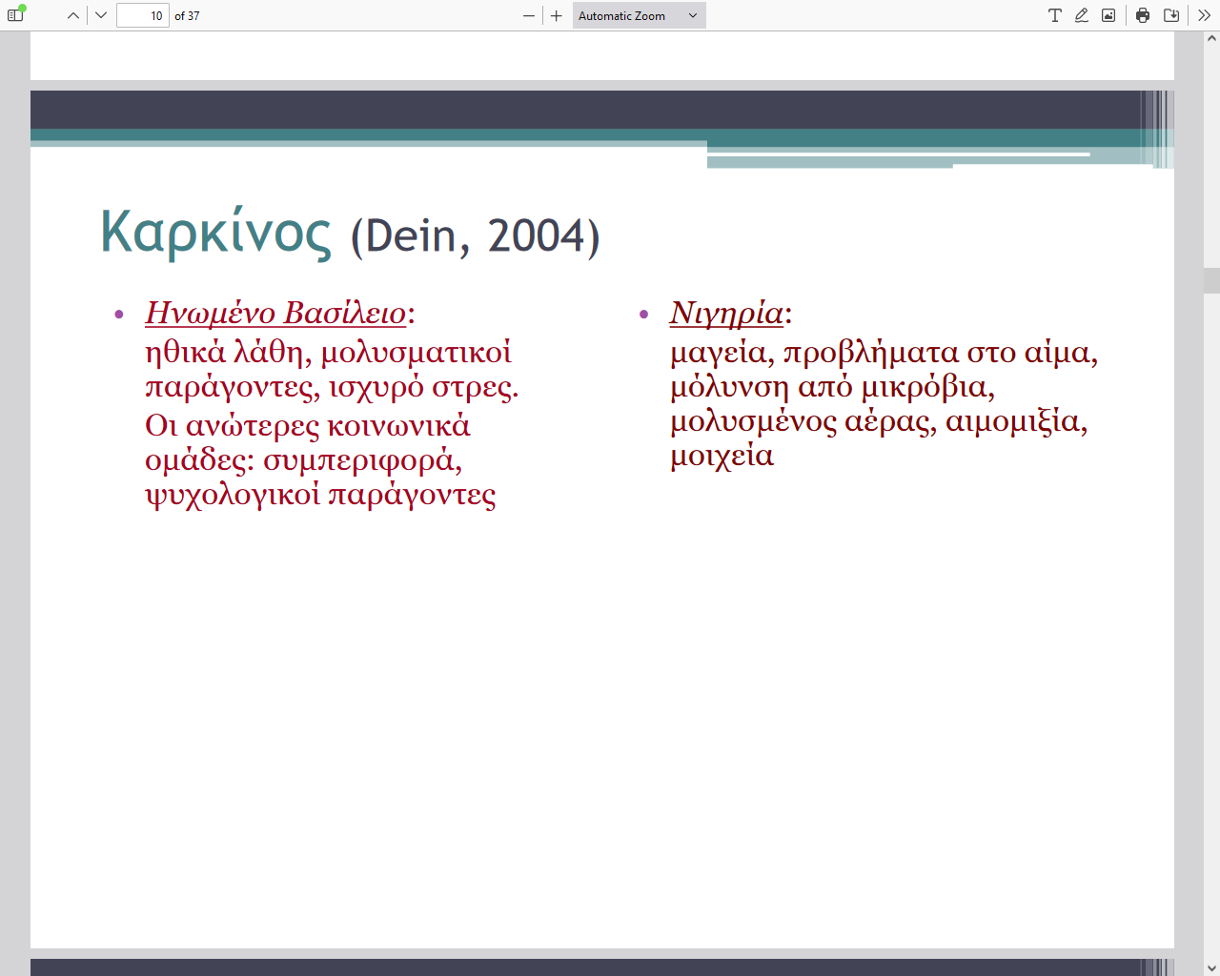Click the scrollbar down arrow
1220x976 pixels.
pos(1211,967)
